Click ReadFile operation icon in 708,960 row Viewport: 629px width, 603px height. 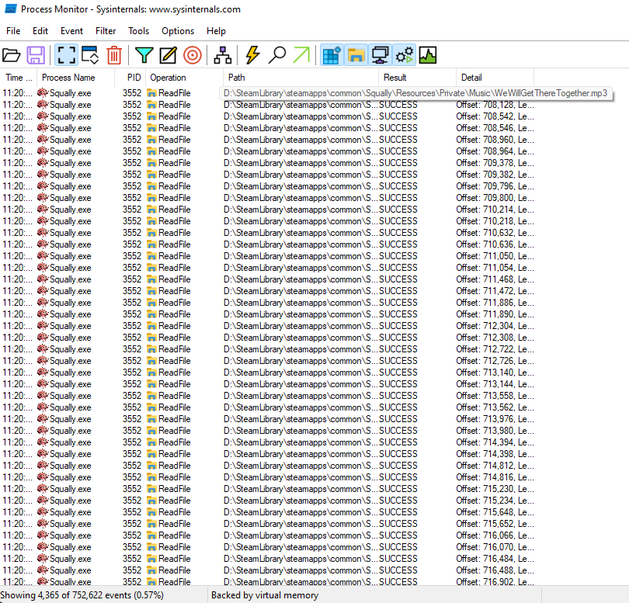click(x=151, y=140)
